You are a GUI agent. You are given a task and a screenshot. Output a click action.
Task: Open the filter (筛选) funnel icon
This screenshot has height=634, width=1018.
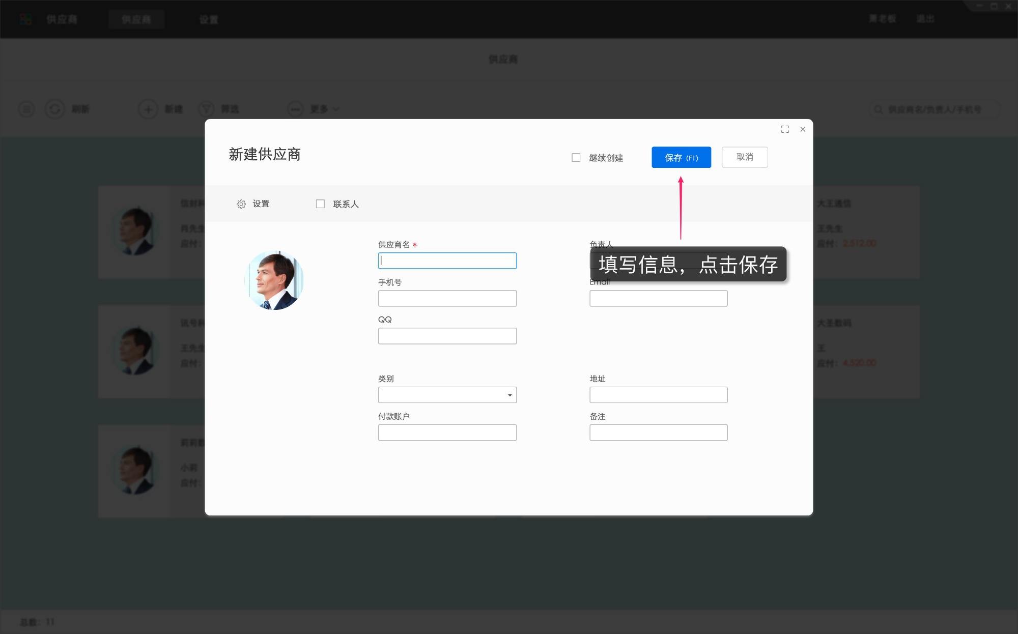click(206, 109)
